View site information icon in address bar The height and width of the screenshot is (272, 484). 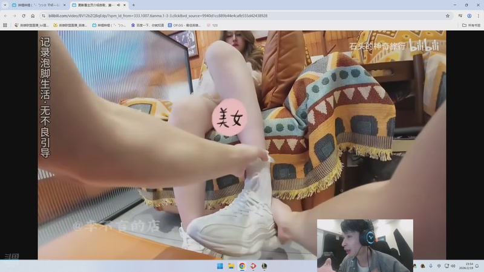click(x=43, y=16)
